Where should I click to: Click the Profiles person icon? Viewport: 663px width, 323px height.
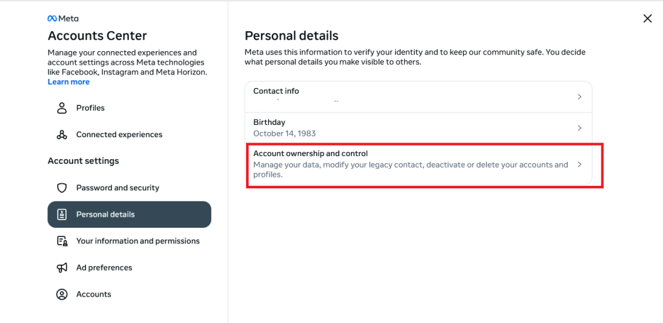[62, 108]
